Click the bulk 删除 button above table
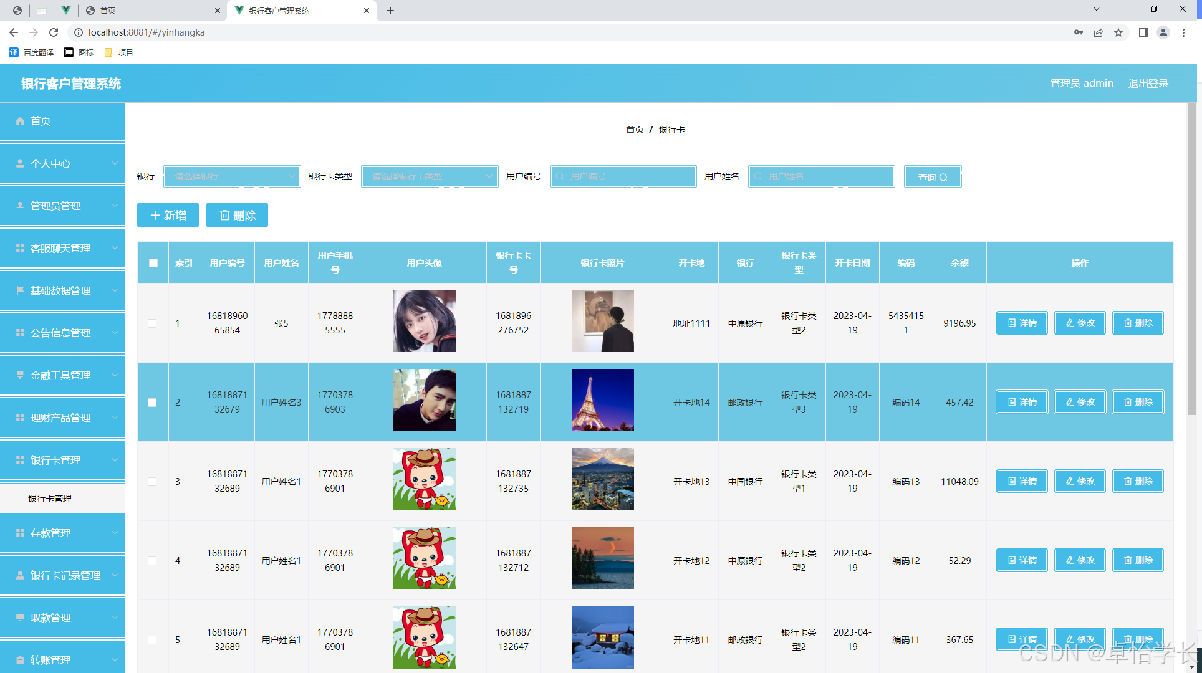Viewport: 1202px width, 673px height. (238, 215)
